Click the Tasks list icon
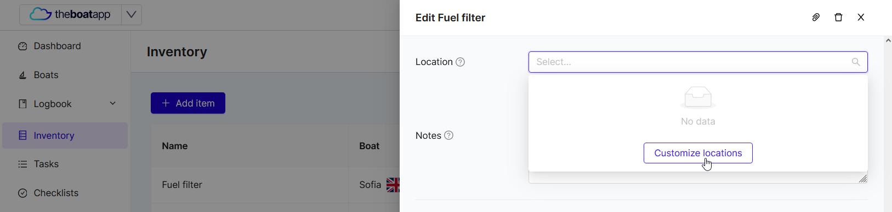 (22, 164)
